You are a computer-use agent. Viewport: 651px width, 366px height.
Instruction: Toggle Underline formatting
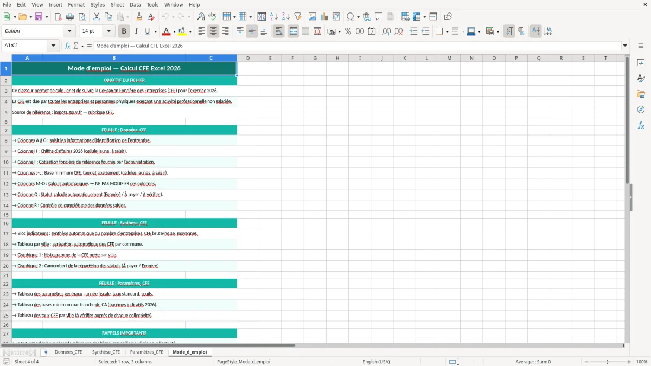148,31
